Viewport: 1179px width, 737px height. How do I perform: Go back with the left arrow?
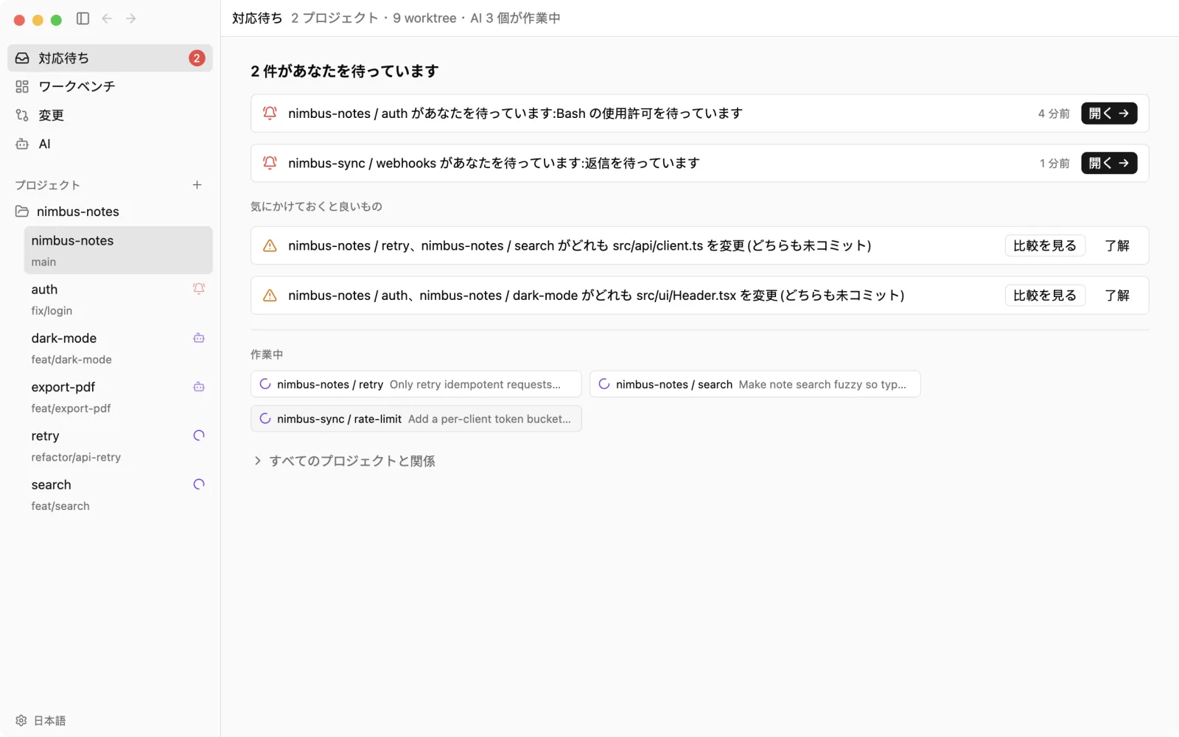tap(107, 18)
